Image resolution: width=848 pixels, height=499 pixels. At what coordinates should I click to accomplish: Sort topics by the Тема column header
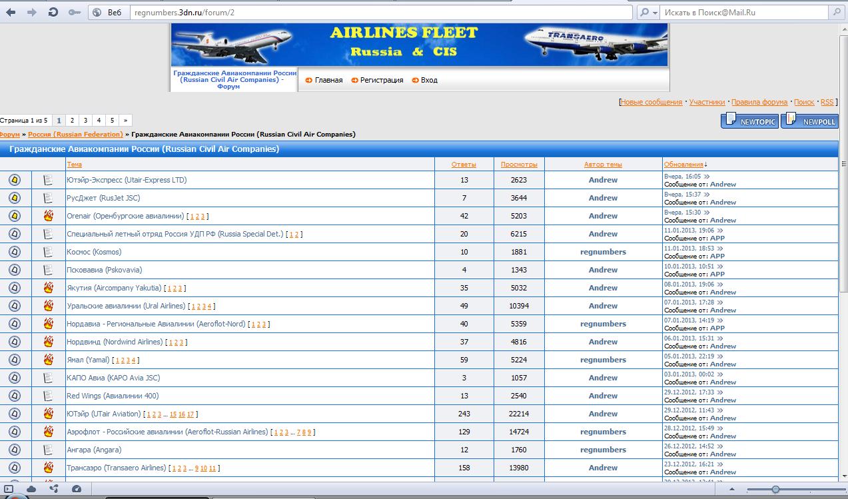pos(75,165)
